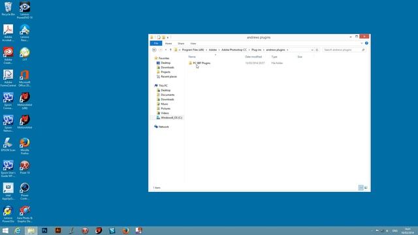418x235 pixels.
Task: Switch to Large icons view layout
Action: [366, 188]
